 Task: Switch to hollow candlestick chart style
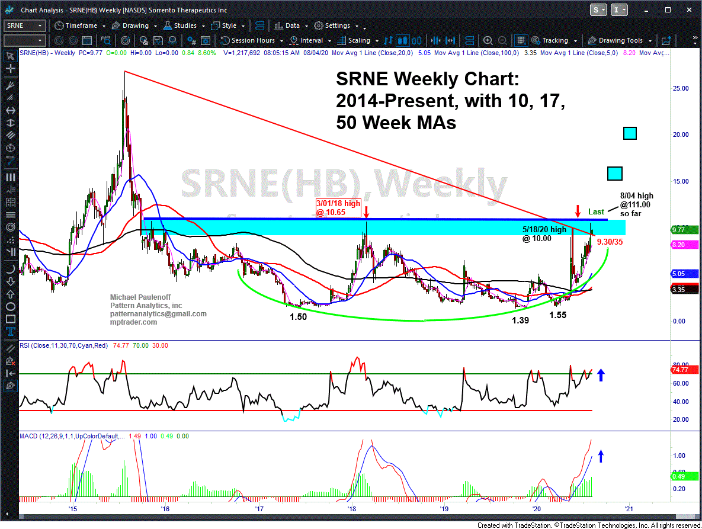[x=417, y=41]
